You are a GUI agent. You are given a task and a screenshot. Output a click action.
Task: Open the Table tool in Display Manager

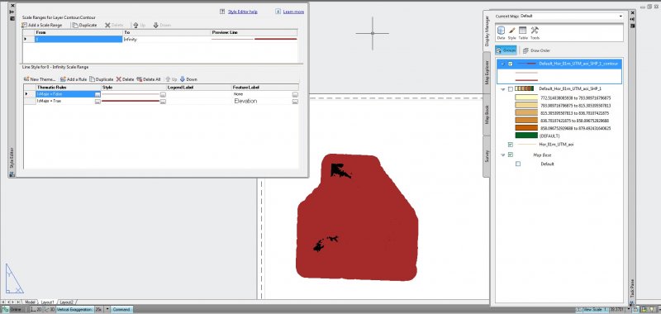523,33
